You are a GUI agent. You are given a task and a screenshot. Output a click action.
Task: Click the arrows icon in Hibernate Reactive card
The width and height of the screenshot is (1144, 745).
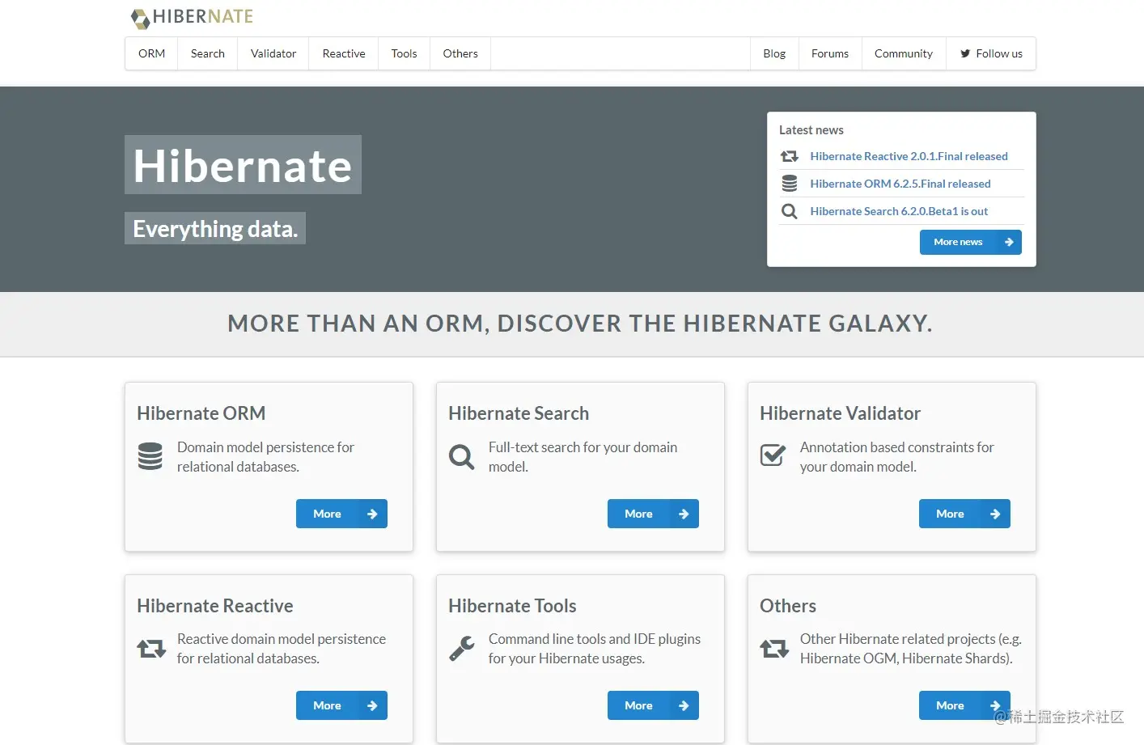pyautogui.click(x=151, y=649)
